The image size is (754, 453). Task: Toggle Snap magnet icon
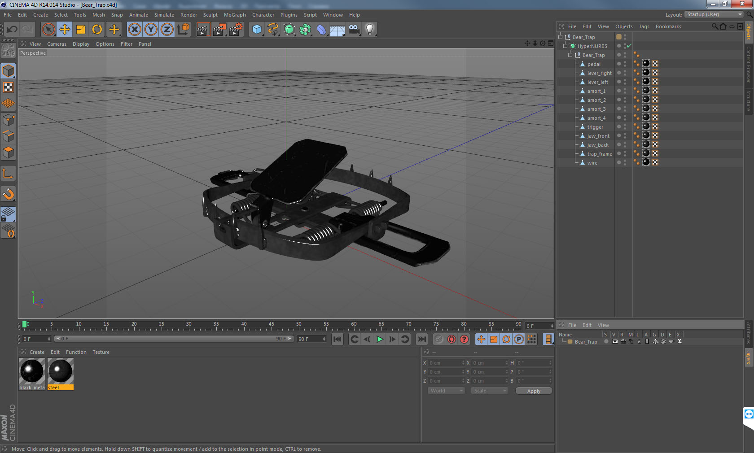click(9, 194)
